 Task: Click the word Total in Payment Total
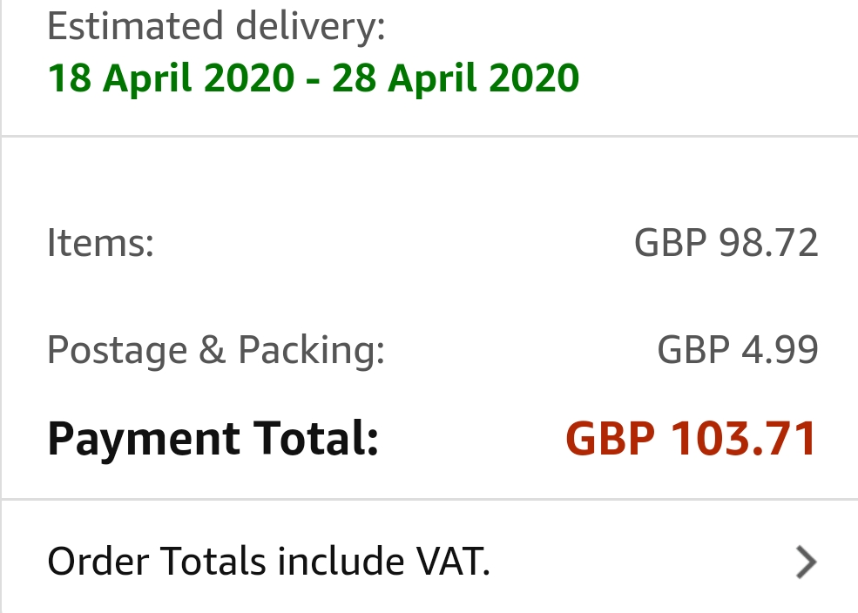coord(315,439)
